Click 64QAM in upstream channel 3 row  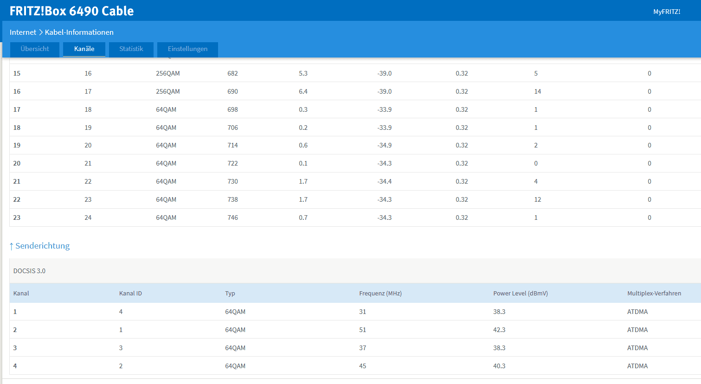click(x=235, y=348)
